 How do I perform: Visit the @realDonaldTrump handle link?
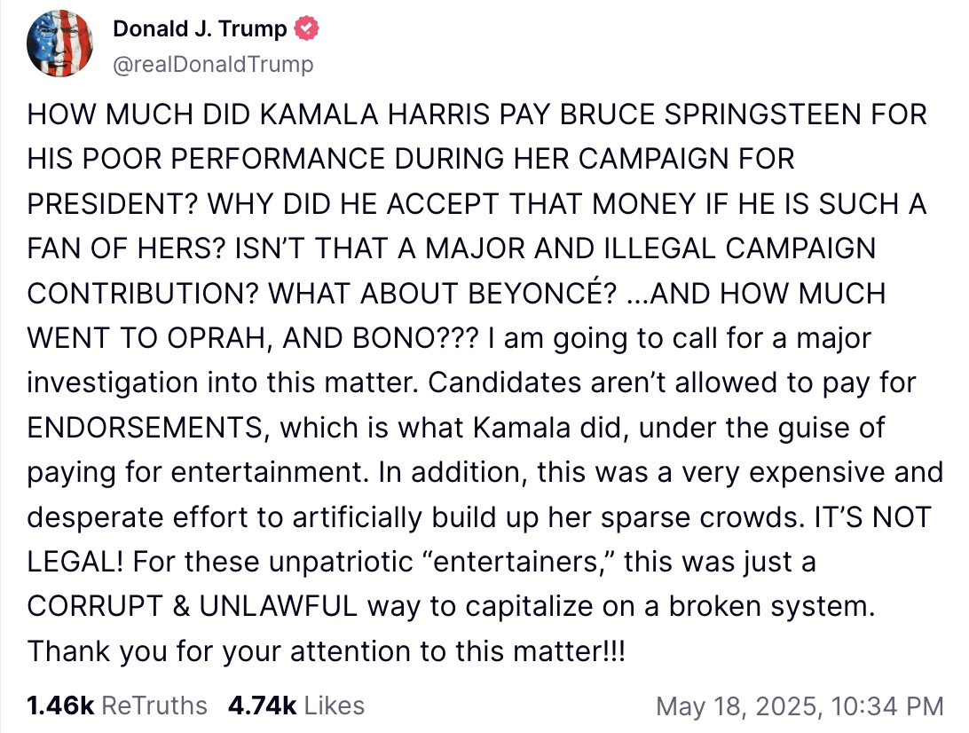213,64
